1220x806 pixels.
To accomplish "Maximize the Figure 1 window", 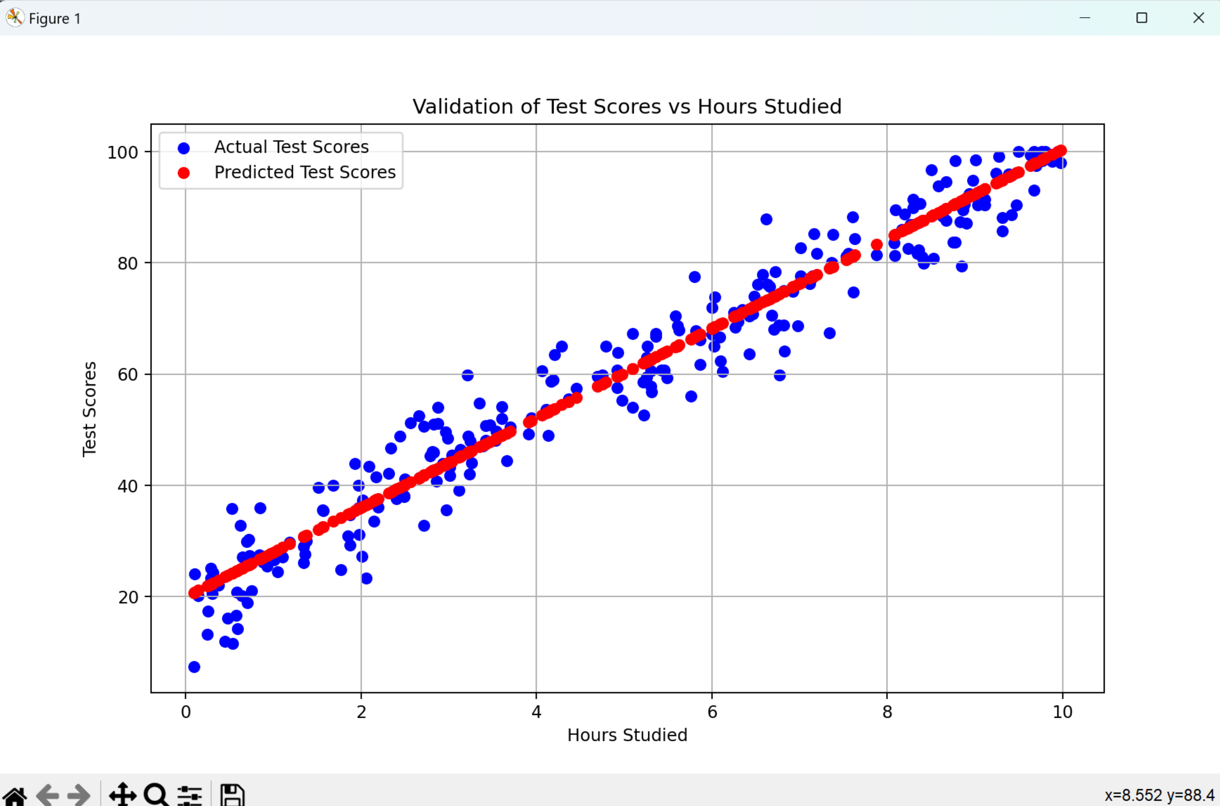I will click(x=1142, y=18).
